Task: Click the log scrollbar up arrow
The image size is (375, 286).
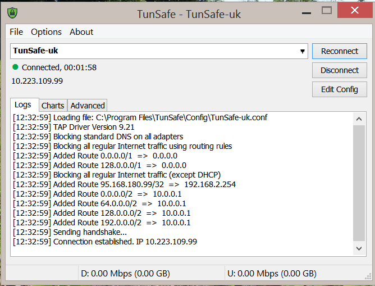Action: 359,119
